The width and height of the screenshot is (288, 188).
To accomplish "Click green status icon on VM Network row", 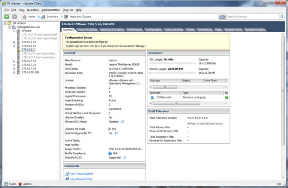I will 226,98.
